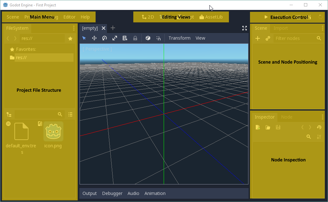Viewport: 328px width, 202px height.
Task: Create a new resource in Inspector
Action: pos(258,127)
